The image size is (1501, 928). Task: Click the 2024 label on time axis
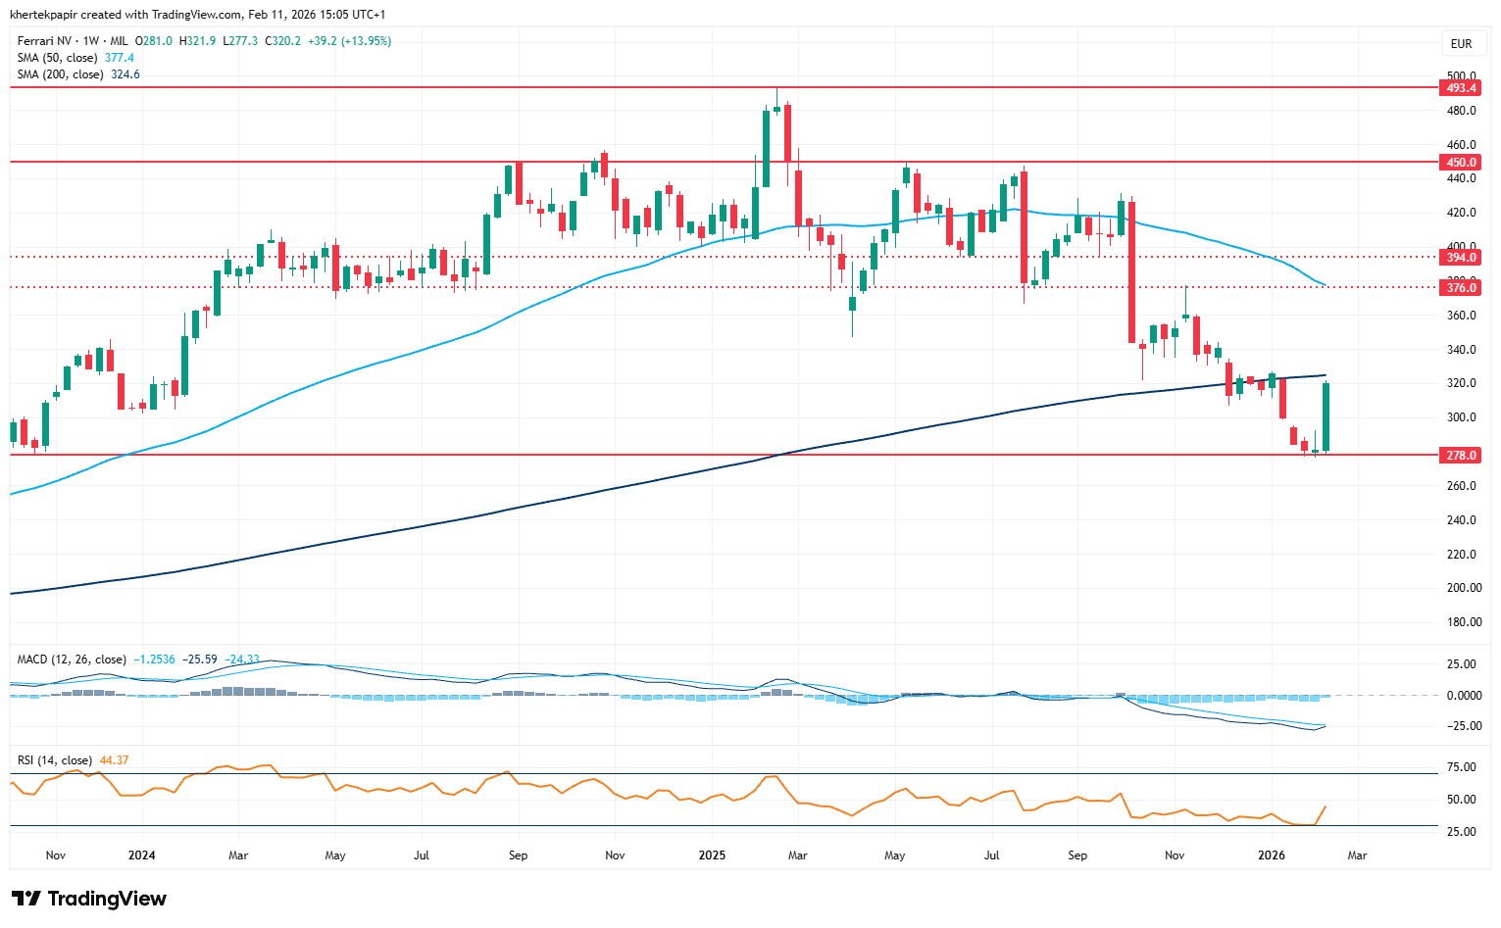coord(142,855)
